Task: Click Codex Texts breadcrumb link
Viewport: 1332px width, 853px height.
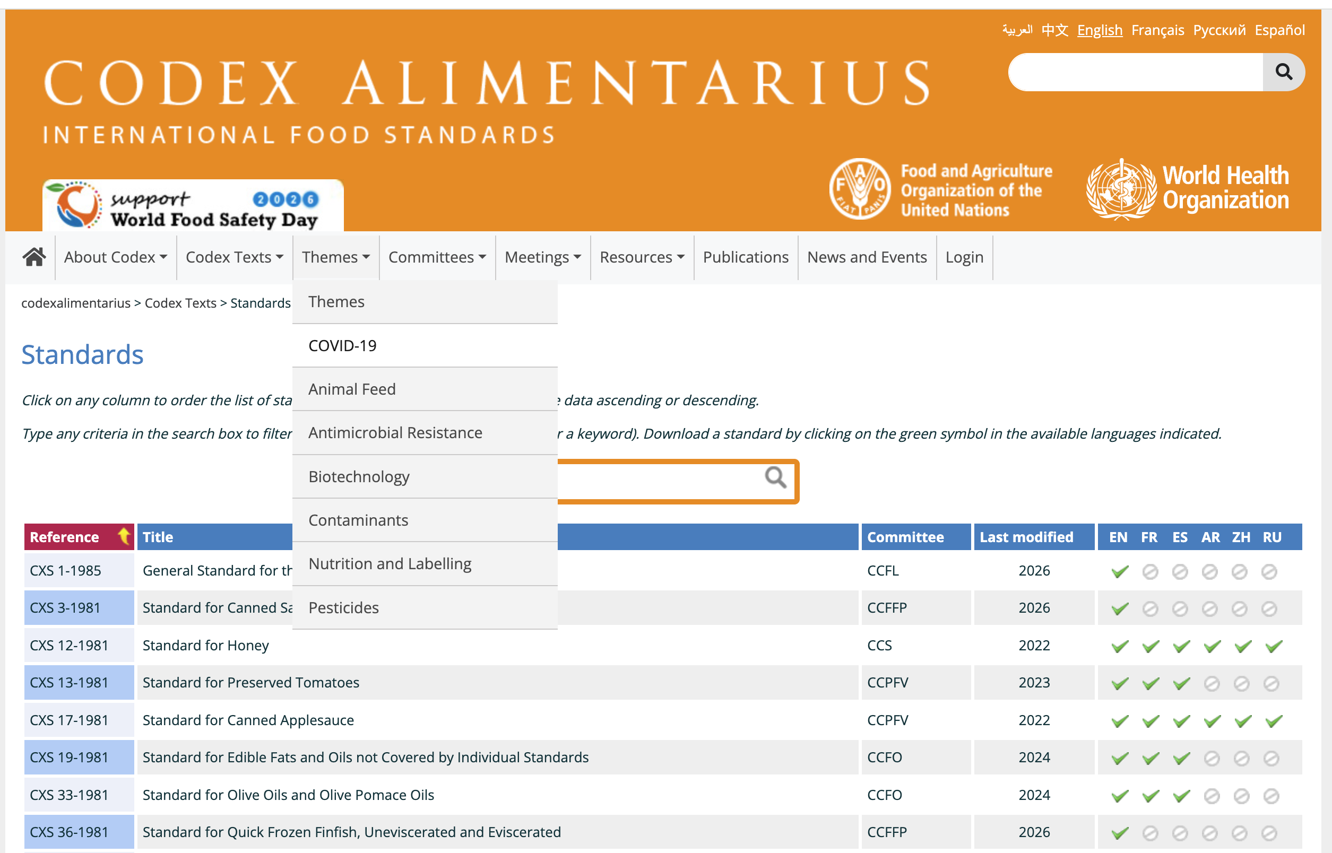Action: click(x=180, y=303)
